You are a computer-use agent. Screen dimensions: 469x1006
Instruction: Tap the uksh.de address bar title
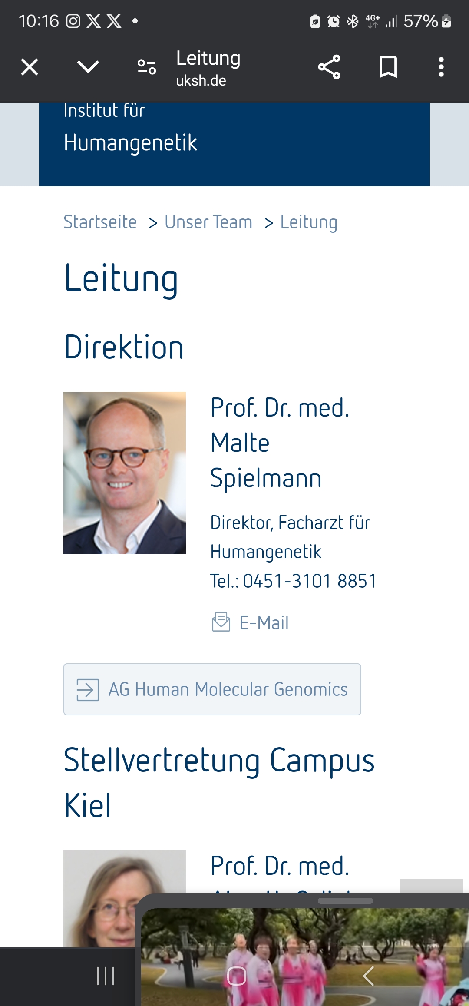point(208,68)
